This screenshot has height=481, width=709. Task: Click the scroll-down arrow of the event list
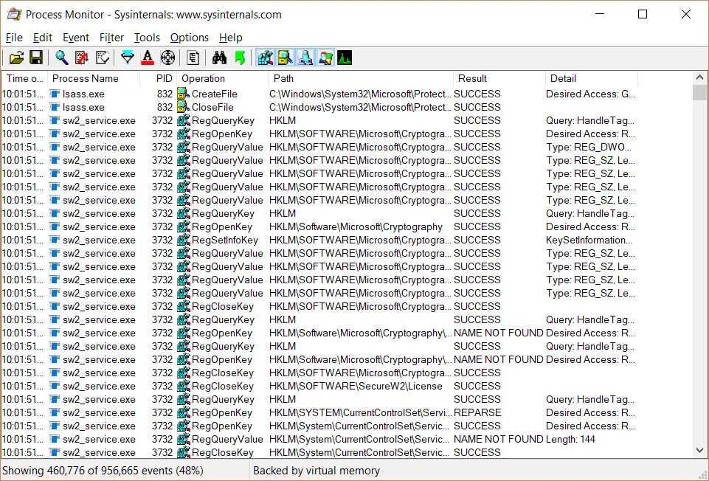[x=699, y=450]
